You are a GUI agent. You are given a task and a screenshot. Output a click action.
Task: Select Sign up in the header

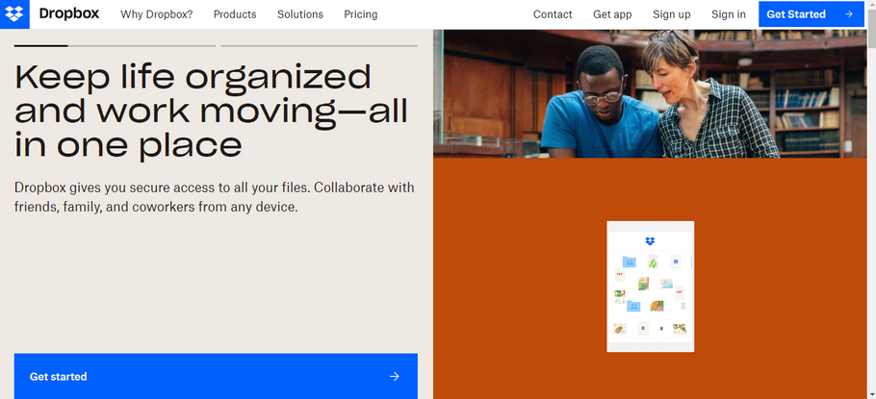pos(672,14)
